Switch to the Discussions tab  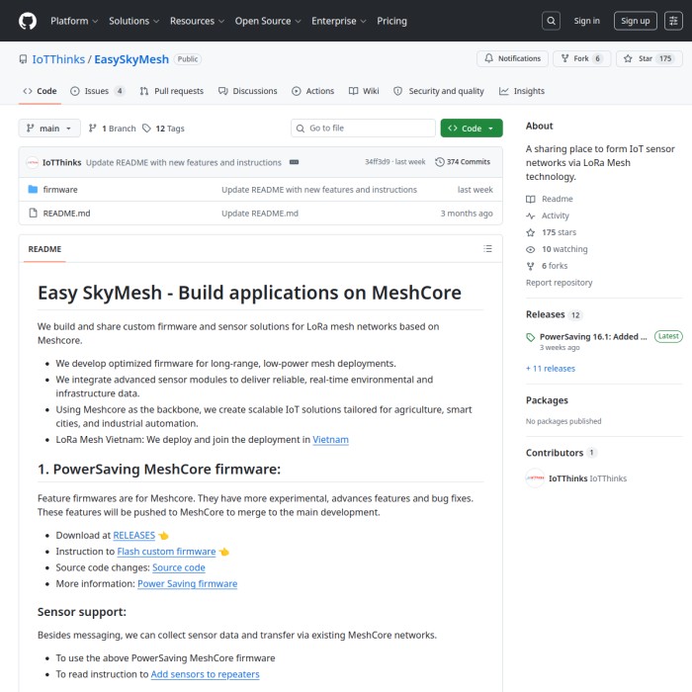pos(247,91)
